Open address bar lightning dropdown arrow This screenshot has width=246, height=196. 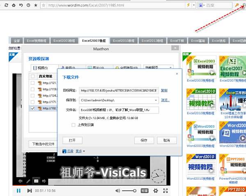click(194, 5)
